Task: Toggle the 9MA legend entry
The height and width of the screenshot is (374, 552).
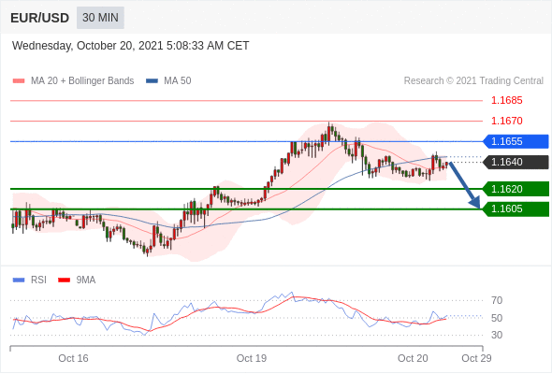Action: coord(77,280)
